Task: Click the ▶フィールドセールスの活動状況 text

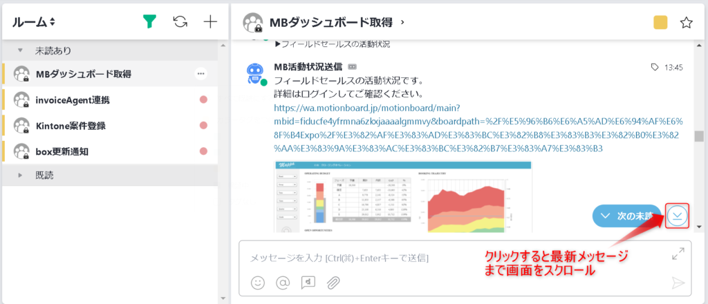Action: 333,44
